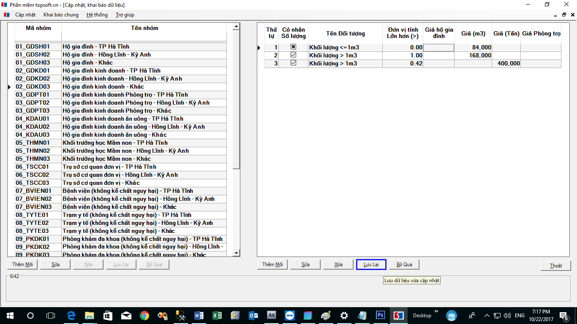577x324 pixels.
Task: Click group list scrollbar down arrow
Action: pyautogui.click(x=237, y=253)
